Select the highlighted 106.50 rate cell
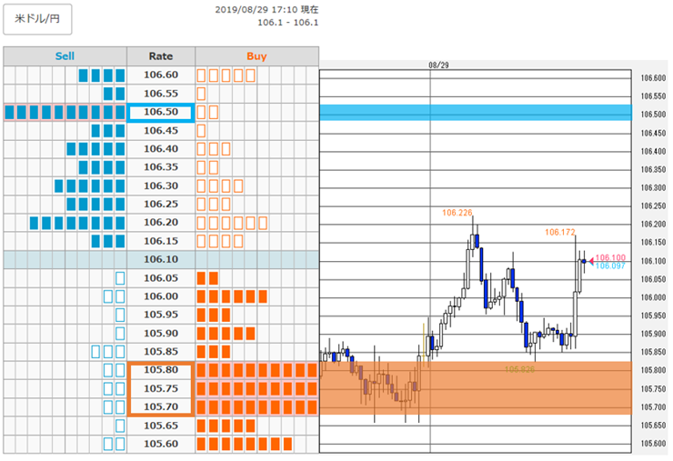This screenshot has width=673, height=461. click(161, 112)
